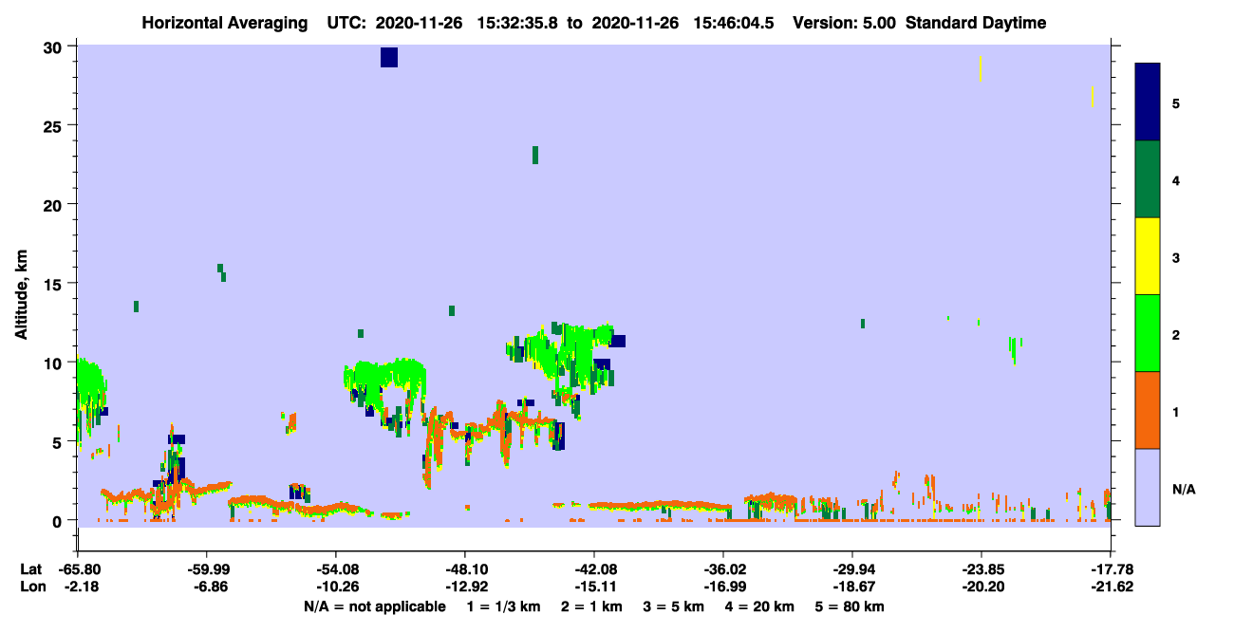The width and height of the screenshot is (1234, 633).
Task: Click the longitude value '-20.20'
Action: (982, 586)
